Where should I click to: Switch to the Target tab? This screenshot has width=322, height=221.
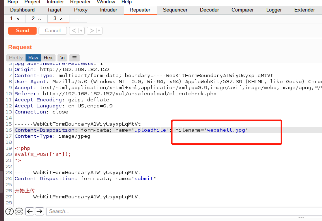54,10
